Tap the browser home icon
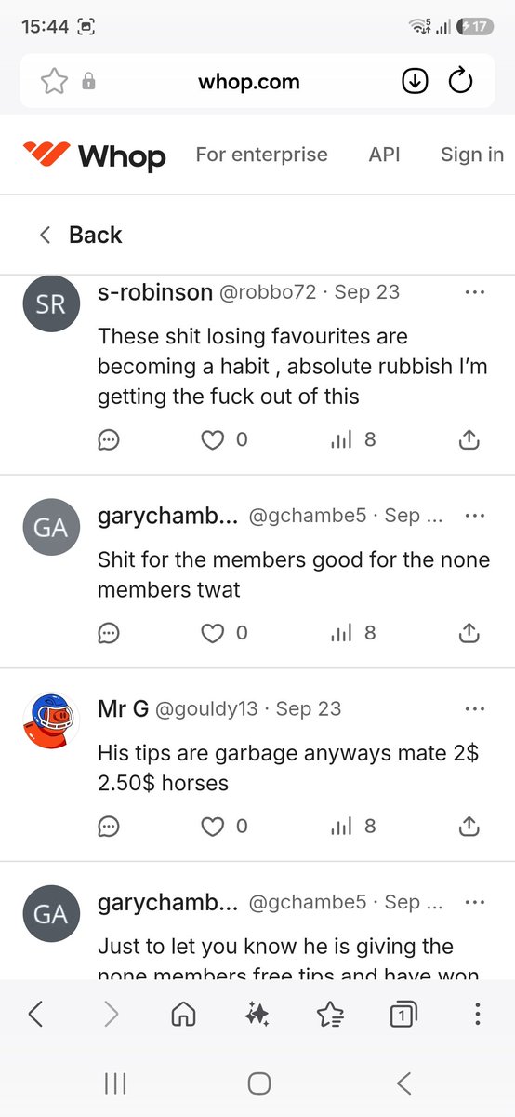 (184, 1015)
